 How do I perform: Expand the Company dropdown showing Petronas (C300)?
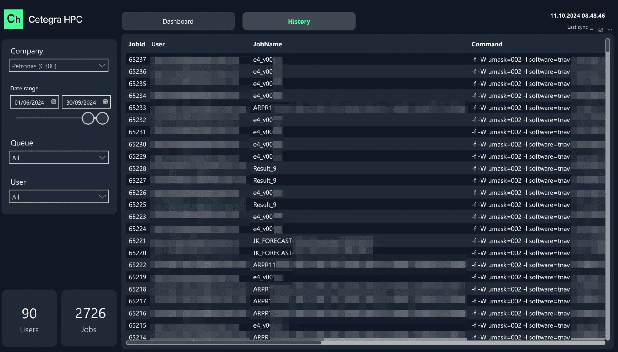pos(58,66)
